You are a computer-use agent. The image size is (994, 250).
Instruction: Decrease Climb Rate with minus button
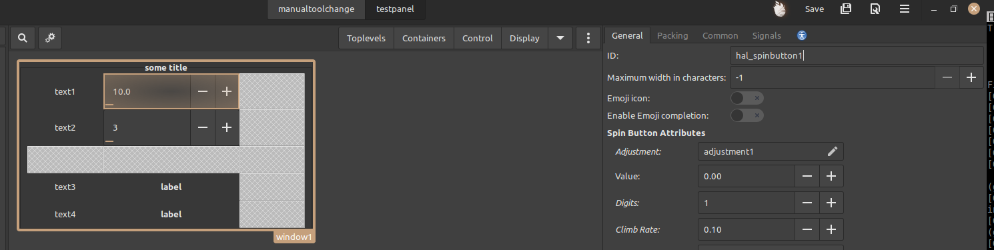point(807,229)
